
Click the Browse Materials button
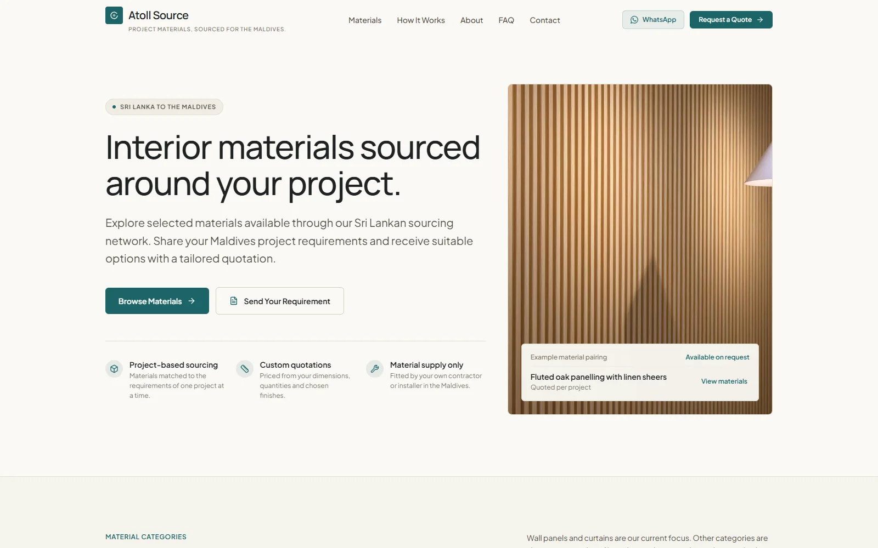coord(157,301)
